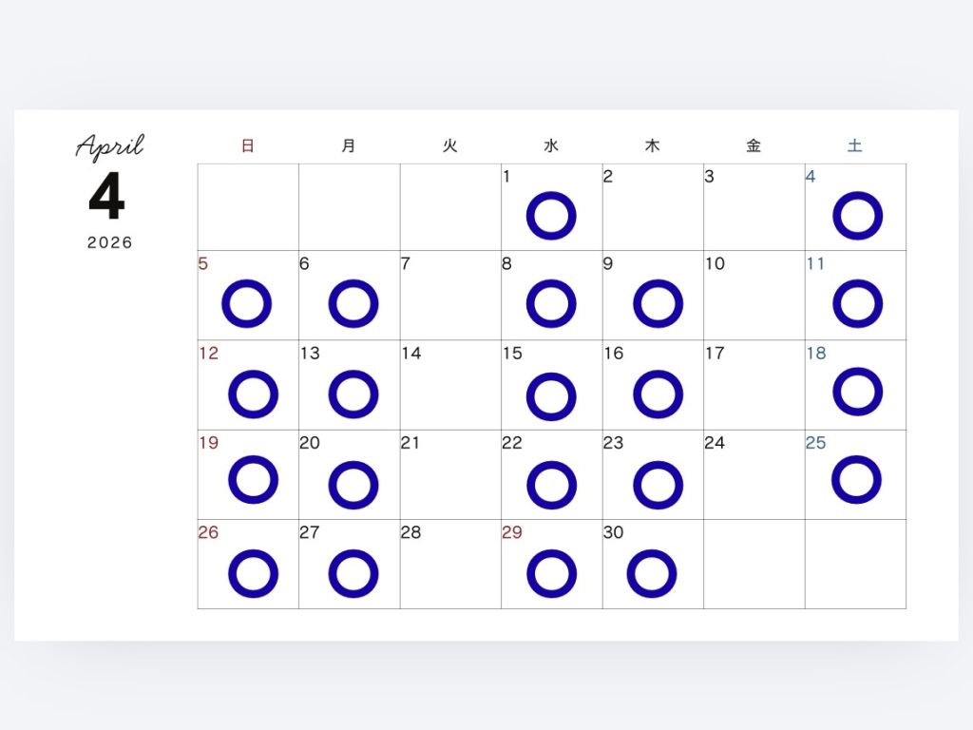This screenshot has height=730, width=973.
Task: Click the 2026 year label
Action: (x=110, y=242)
